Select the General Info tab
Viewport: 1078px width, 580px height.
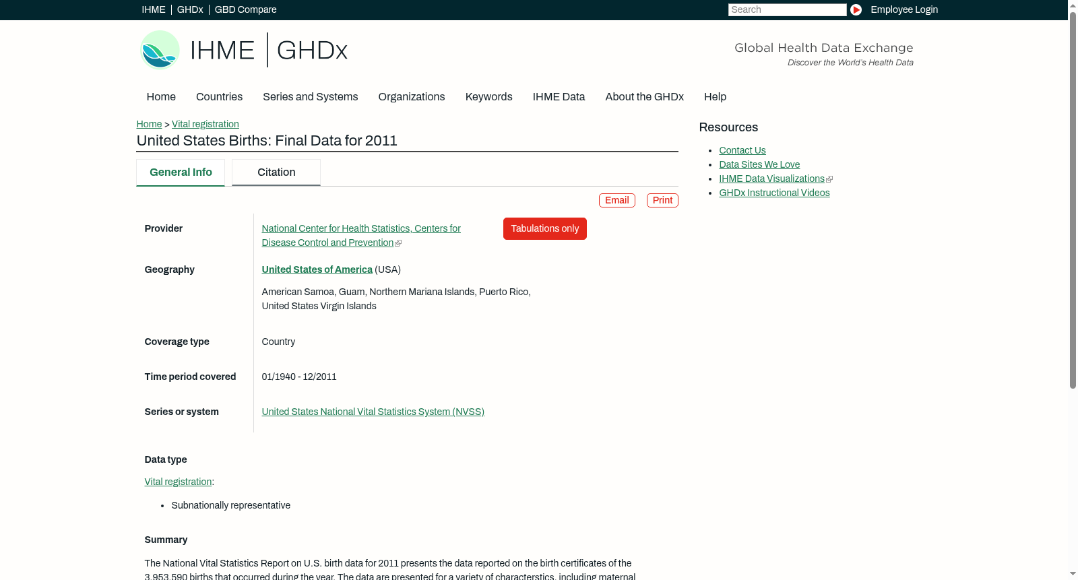click(x=181, y=172)
